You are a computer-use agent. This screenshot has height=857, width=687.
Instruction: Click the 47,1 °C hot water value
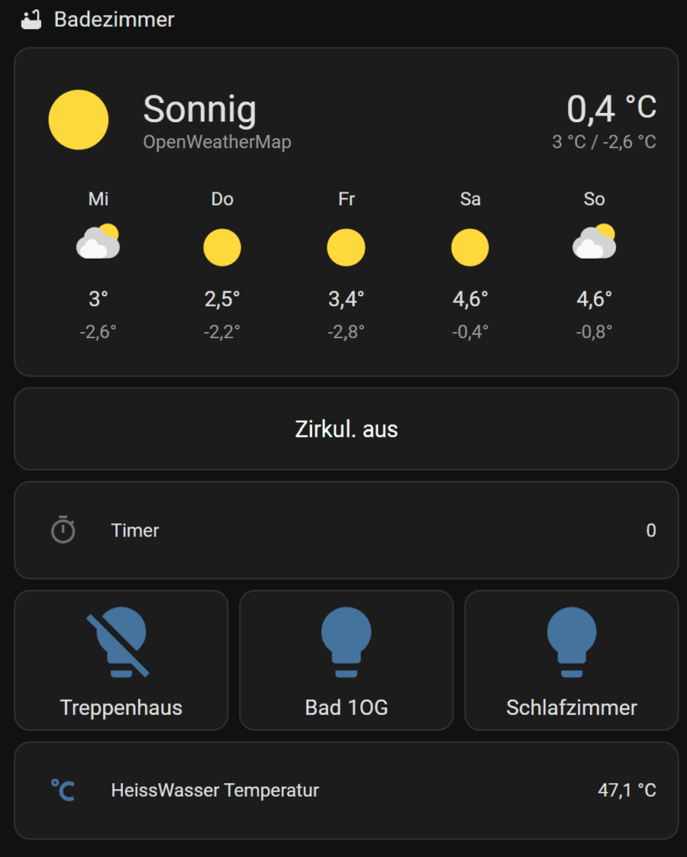(626, 790)
